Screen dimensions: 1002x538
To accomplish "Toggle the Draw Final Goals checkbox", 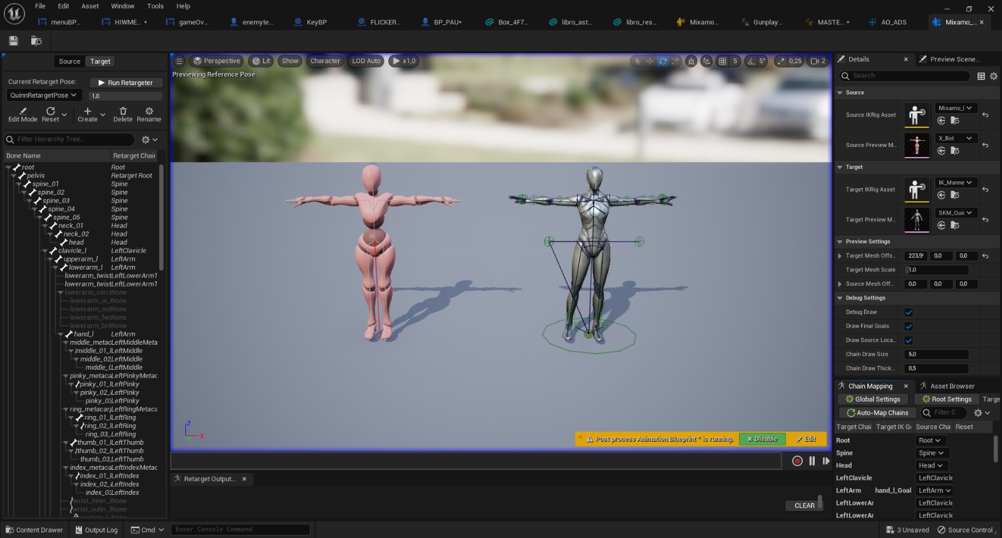I will 908,327.
